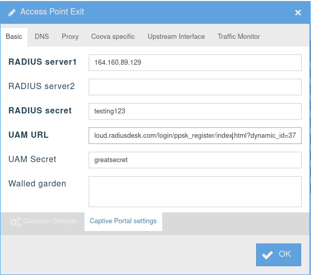The height and width of the screenshot is (275, 311).
Task: Click the pencil edit icon in title bar
Action: tap(12, 12)
